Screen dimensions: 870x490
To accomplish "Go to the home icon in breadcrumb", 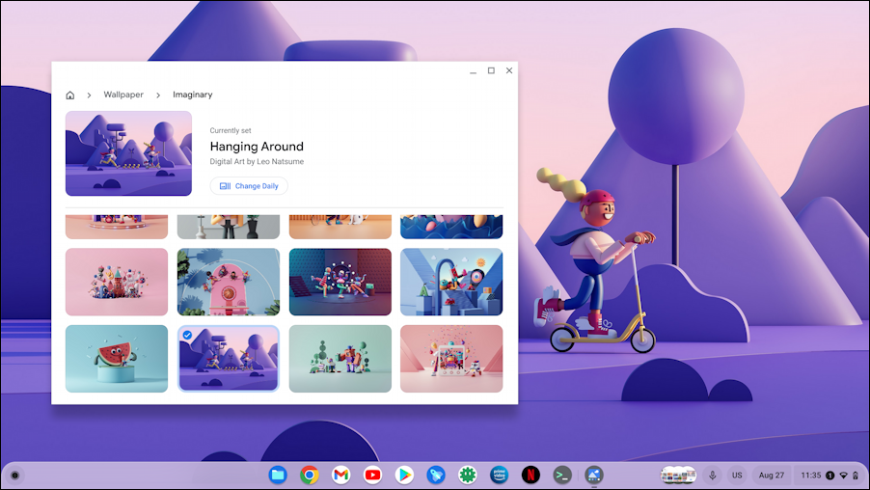I will [69, 95].
